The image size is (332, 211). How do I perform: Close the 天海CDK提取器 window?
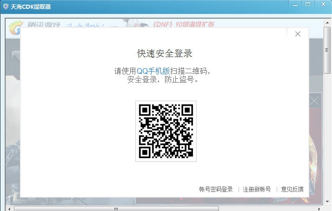click(x=322, y=4)
